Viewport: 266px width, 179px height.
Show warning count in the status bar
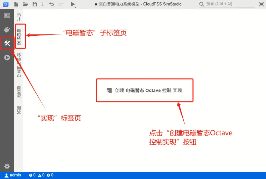[x=41, y=175]
